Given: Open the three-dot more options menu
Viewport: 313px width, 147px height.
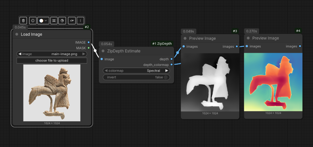Looking at the screenshot, I should (80, 21).
